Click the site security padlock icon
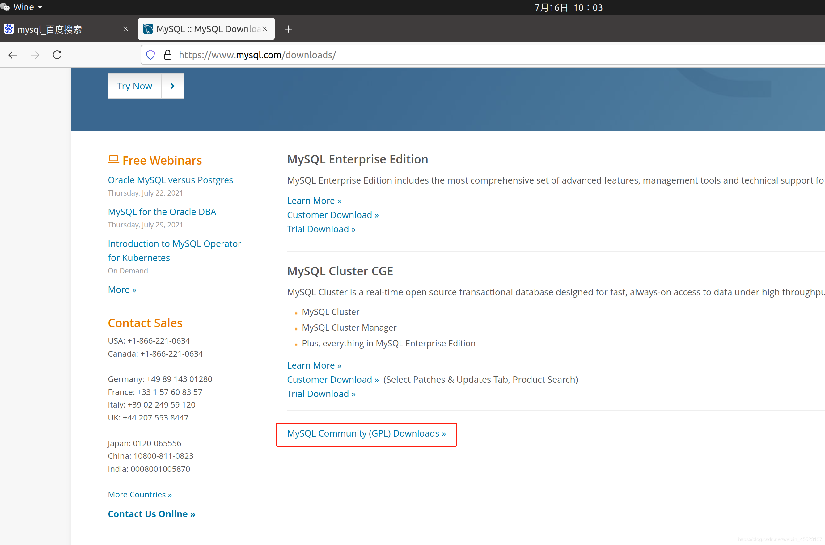The image size is (825, 545). pyautogui.click(x=167, y=55)
